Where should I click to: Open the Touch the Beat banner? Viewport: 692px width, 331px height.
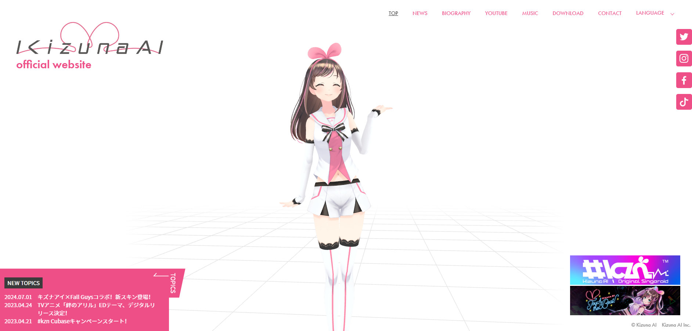(x=625, y=301)
